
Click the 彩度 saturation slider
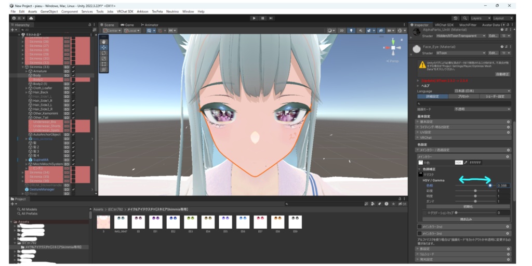(475, 191)
